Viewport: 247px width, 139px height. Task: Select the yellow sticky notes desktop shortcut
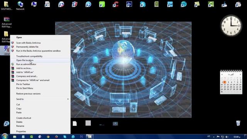click(197, 4)
